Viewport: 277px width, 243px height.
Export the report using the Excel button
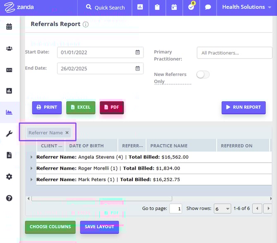pyautogui.click(x=81, y=107)
